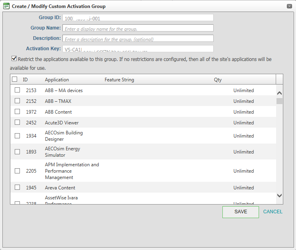The height and width of the screenshot is (250, 296).
Task: Toggle the select-all checkbox in table header
Action: 15,79
